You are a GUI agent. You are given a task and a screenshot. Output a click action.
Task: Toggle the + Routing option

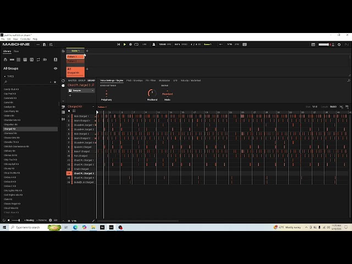pyautogui.click(x=29, y=220)
